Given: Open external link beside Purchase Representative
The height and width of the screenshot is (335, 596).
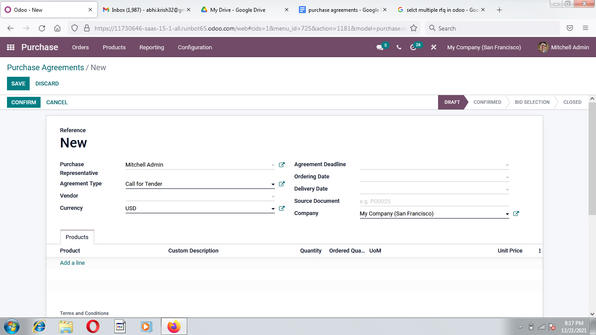Looking at the screenshot, I should tap(282, 165).
